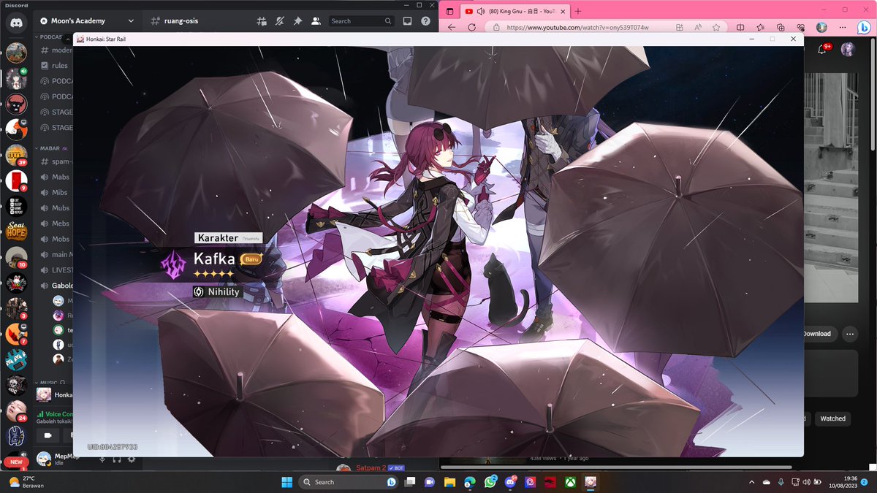The width and height of the screenshot is (877, 493).
Task: Open Pinned Messages in Discord header
Action: pyautogui.click(x=297, y=21)
